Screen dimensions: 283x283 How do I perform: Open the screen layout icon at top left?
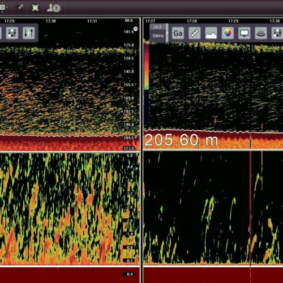pos(3,7)
